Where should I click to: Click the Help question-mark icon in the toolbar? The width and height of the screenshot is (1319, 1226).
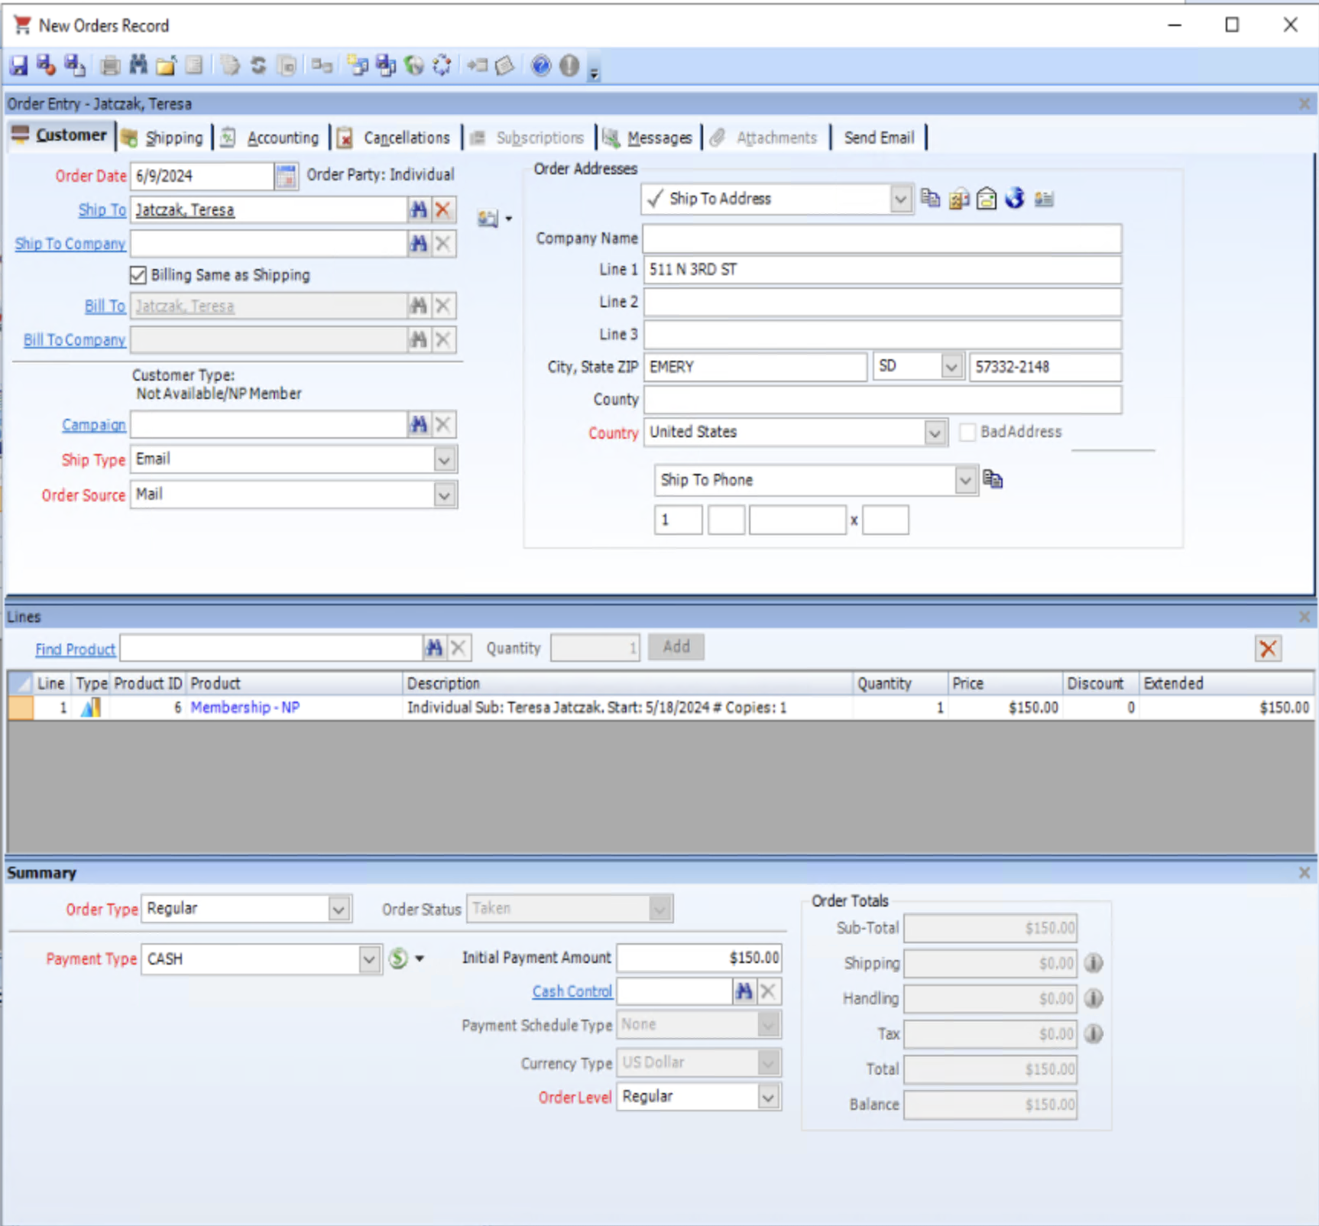[x=540, y=66]
